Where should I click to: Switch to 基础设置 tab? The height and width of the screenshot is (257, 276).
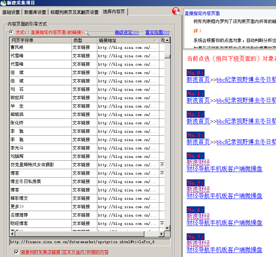pos(11,12)
